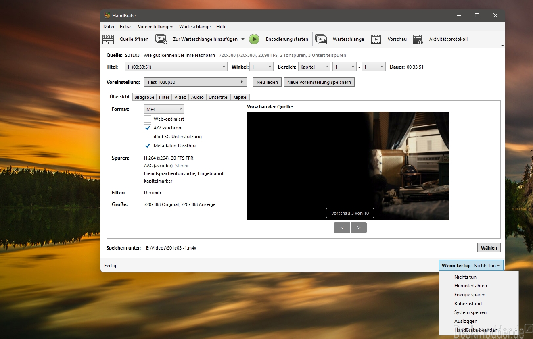Screen dimensions: 533x339
Task: Switch to the Untertitel tab
Action: click(219, 97)
